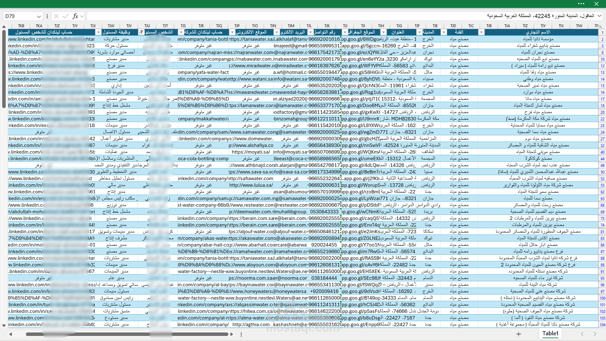Open filter dropdown for رقم التواصل column
Viewport: 606px width, 341px height.
coord(310,32)
